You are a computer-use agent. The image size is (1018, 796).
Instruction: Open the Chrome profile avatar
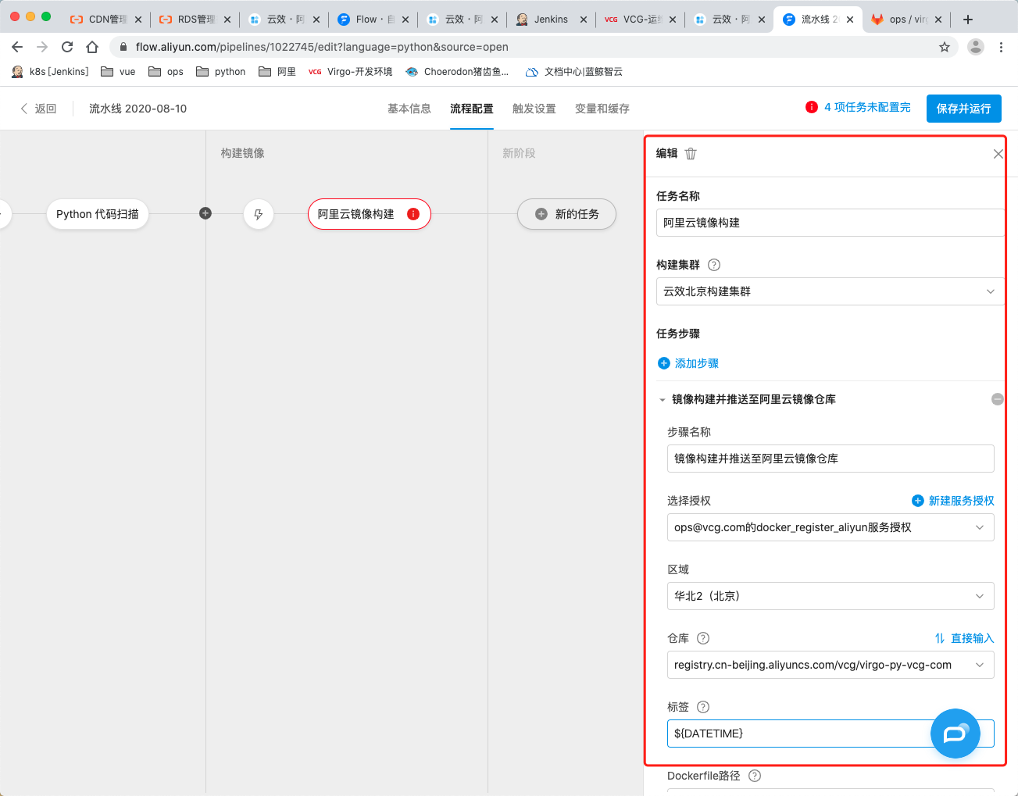pyautogui.click(x=976, y=47)
